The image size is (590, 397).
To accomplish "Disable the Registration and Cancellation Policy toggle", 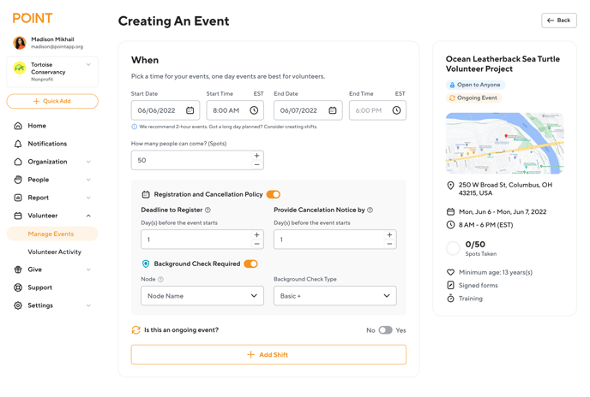I will pyautogui.click(x=274, y=194).
